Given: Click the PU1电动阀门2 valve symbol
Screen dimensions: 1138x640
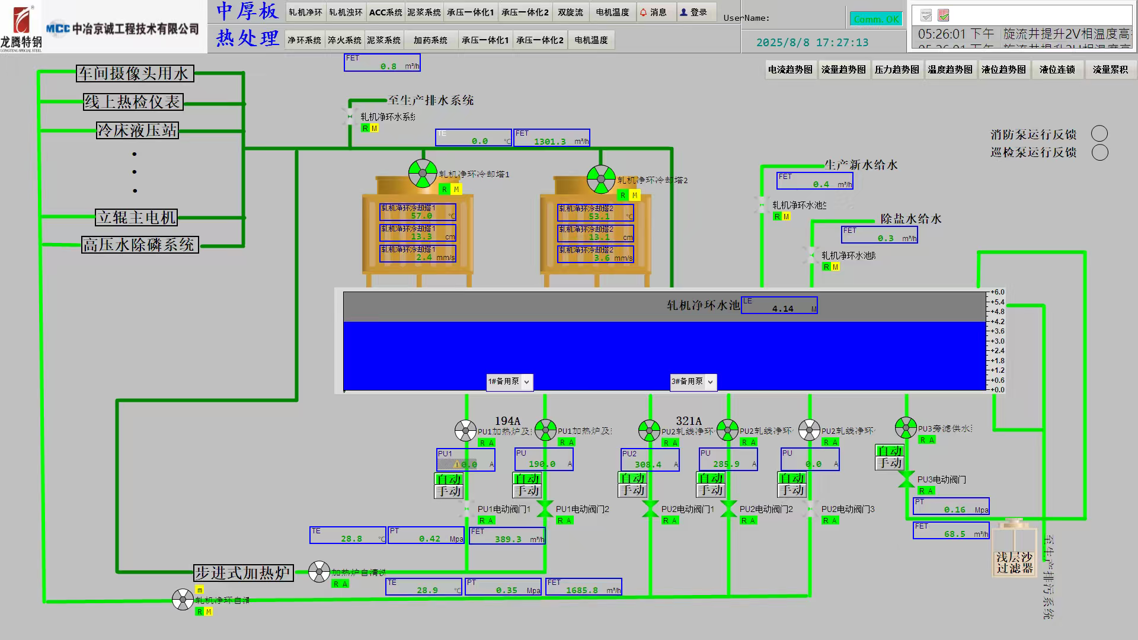Looking at the screenshot, I should [545, 508].
